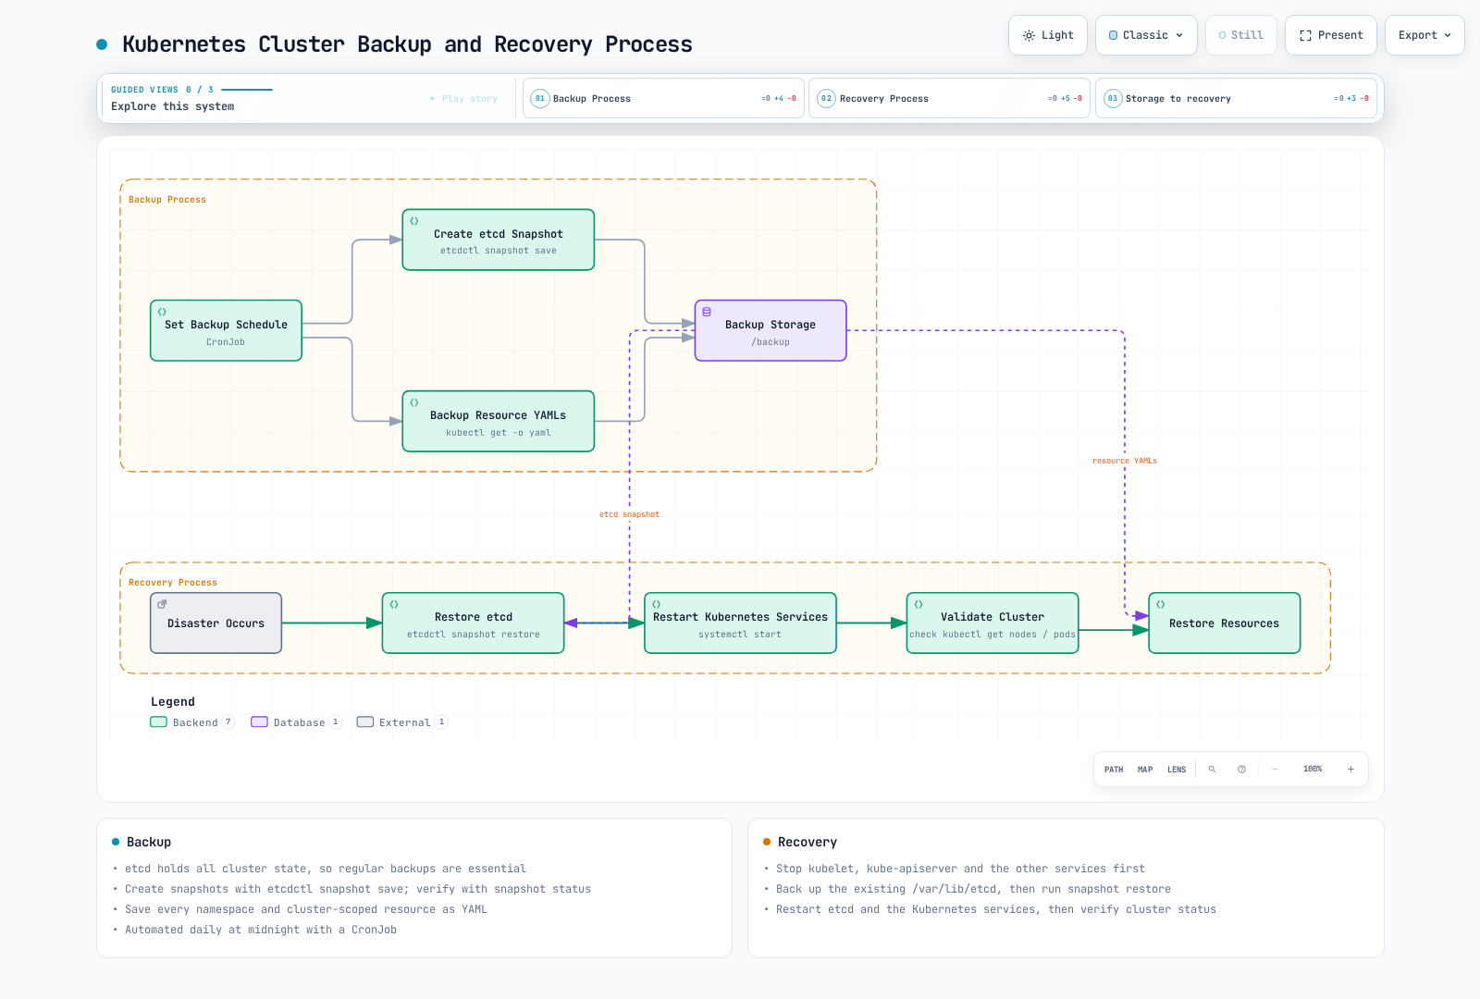
Task: Select the Restore etcd node
Action: (473, 623)
